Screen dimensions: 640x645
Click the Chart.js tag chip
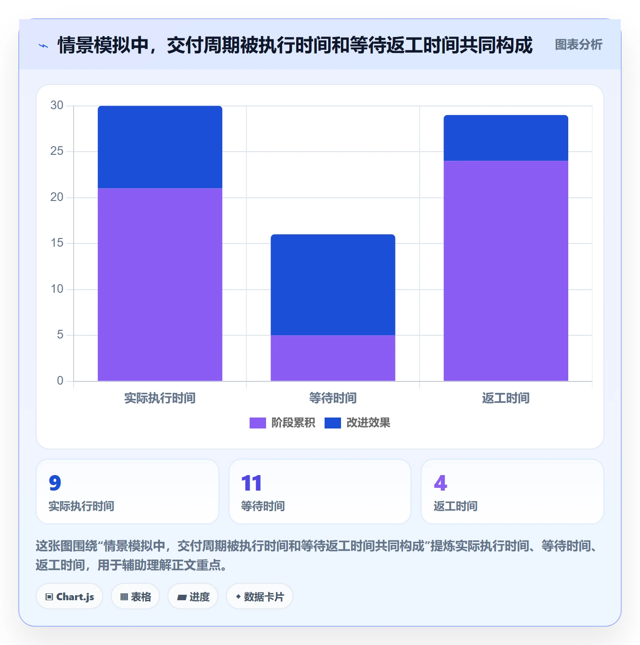(69, 597)
